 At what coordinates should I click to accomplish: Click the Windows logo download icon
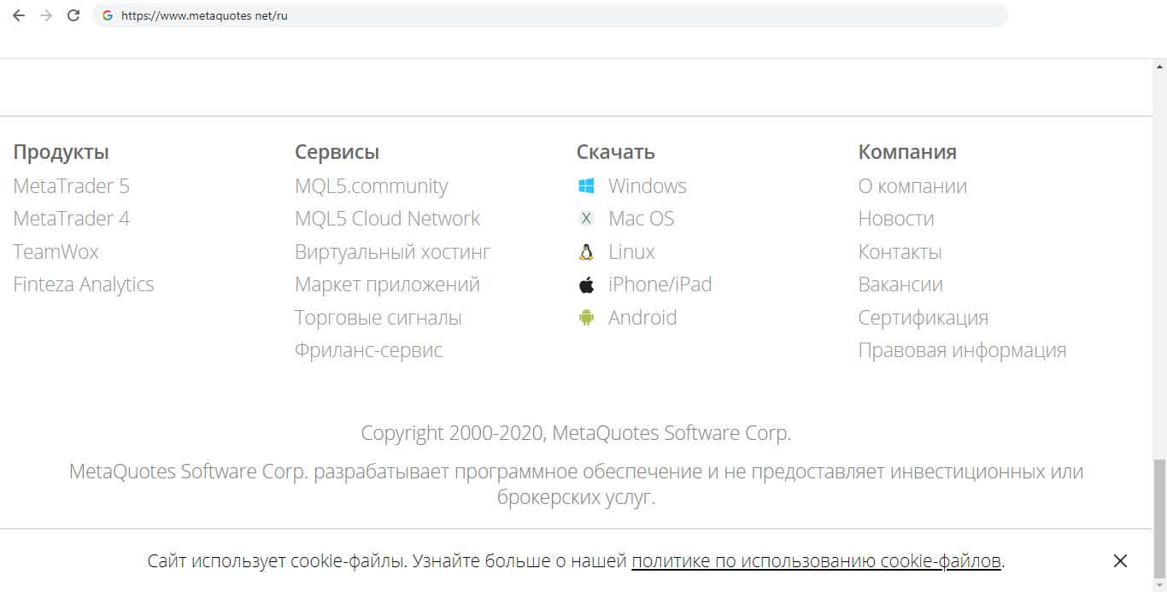point(586,186)
